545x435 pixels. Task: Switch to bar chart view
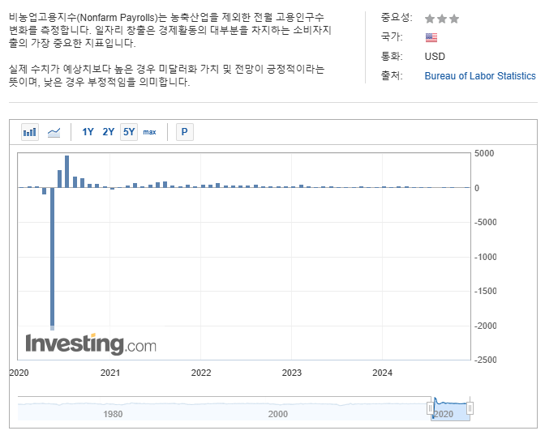(x=30, y=132)
